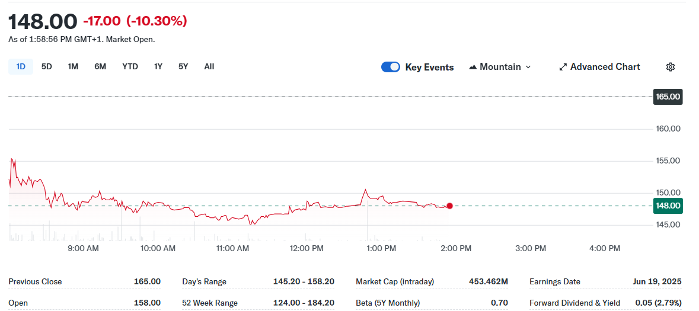The image size is (699, 311).
Task: Expand the Mountain chart style dropdown chevron
Action: pos(528,67)
